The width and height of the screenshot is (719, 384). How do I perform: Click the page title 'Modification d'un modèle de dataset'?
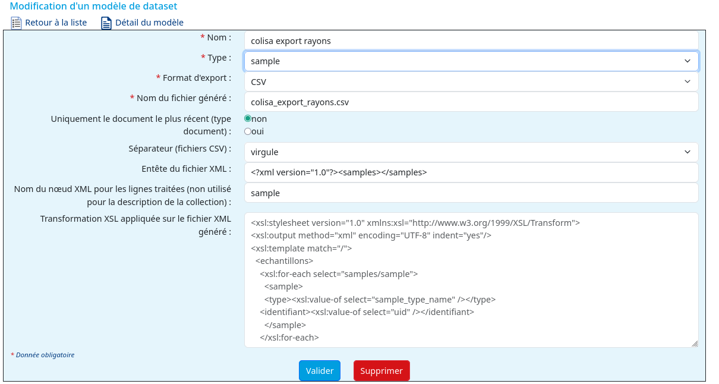93,6
